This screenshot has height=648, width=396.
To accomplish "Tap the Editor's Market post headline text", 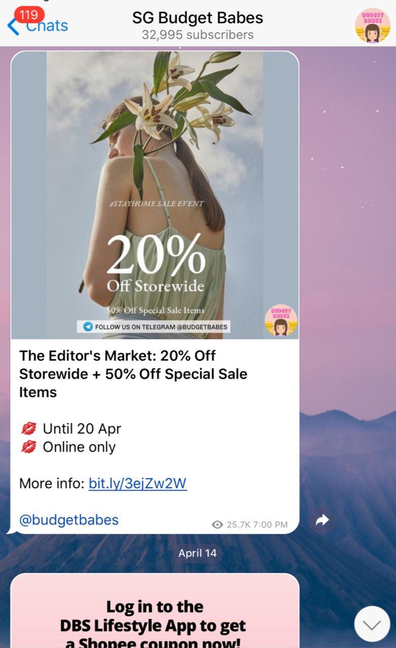I will [x=134, y=374].
